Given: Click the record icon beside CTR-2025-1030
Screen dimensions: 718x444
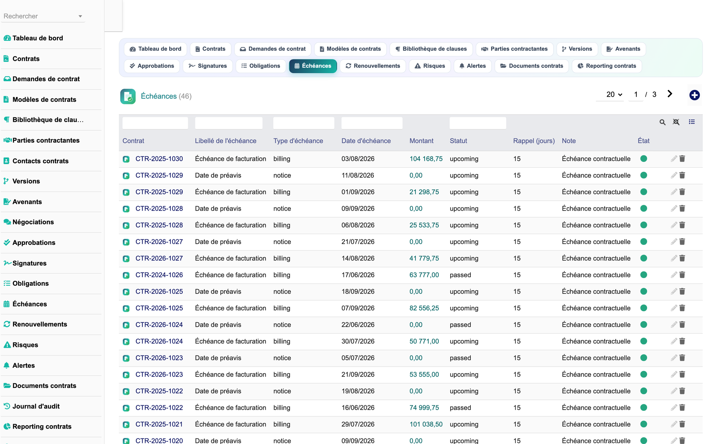Looking at the screenshot, I should point(126,159).
